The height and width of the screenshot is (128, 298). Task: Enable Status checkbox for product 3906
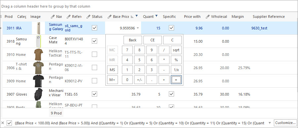pyautogui.click(x=94, y=67)
